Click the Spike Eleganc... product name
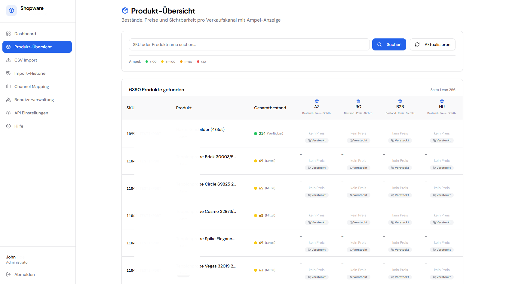506x284 pixels. pyautogui.click(x=217, y=239)
